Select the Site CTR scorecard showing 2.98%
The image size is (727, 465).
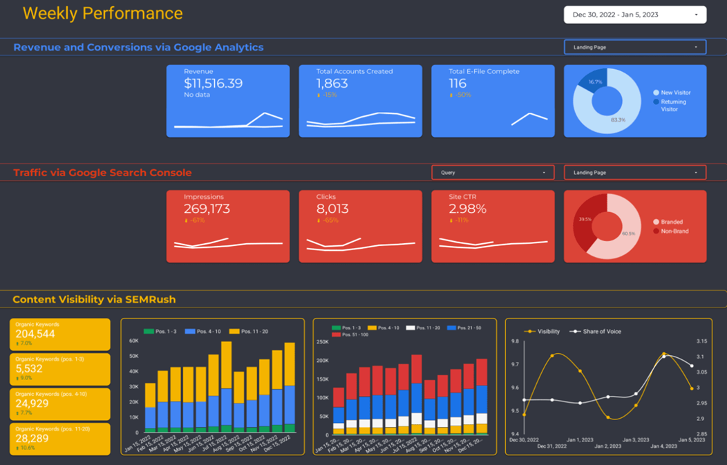[x=492, y=227]
